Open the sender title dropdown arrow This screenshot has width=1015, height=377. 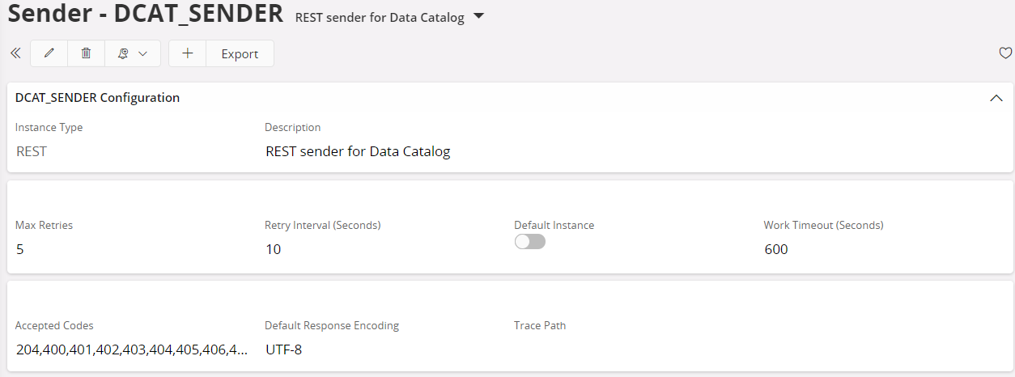click(x=478, y=16)
